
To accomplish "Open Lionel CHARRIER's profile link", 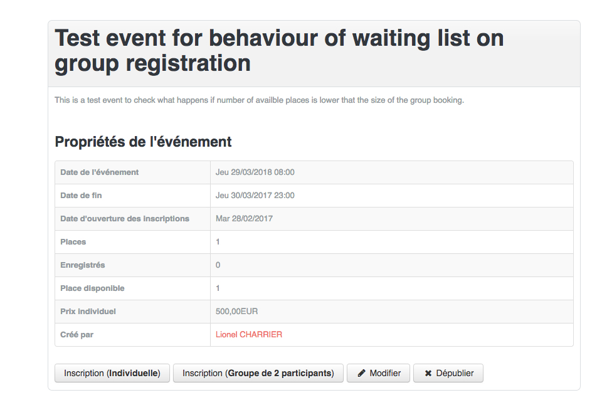I will pyautogui.click(x=249, y=335).
